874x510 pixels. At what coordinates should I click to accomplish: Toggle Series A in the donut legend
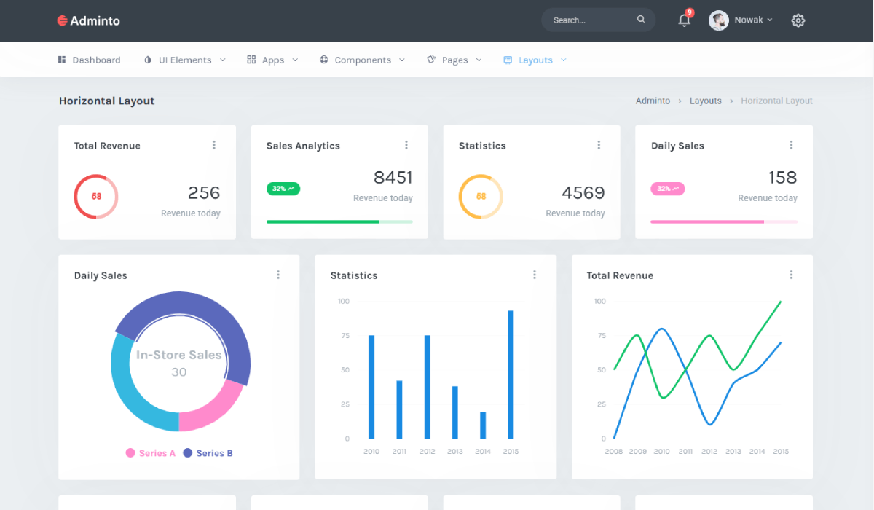[151, 453]
